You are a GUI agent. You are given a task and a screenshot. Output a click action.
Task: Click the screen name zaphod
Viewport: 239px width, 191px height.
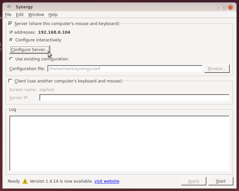(x=47, y=89)
